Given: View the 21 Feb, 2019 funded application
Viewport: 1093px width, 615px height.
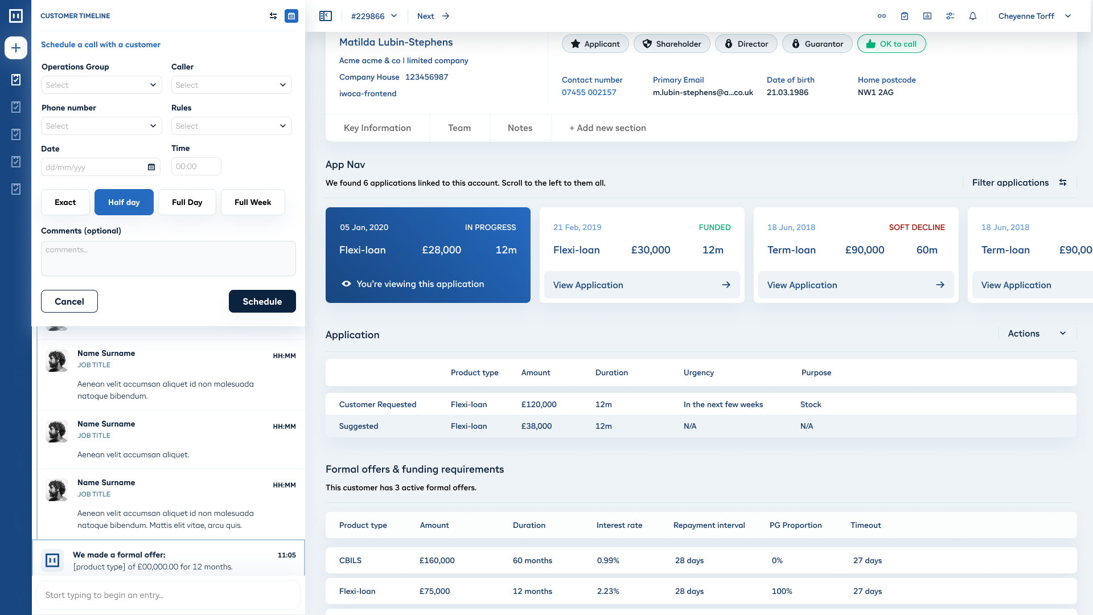Looking at the screenshot, I should 642,285.
